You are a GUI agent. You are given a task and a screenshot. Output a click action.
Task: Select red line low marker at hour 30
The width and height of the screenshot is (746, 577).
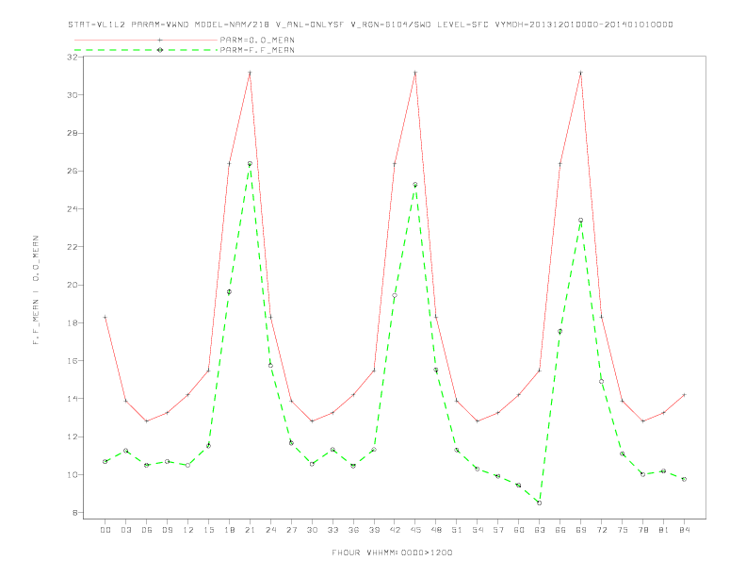(x=312, y=421)
